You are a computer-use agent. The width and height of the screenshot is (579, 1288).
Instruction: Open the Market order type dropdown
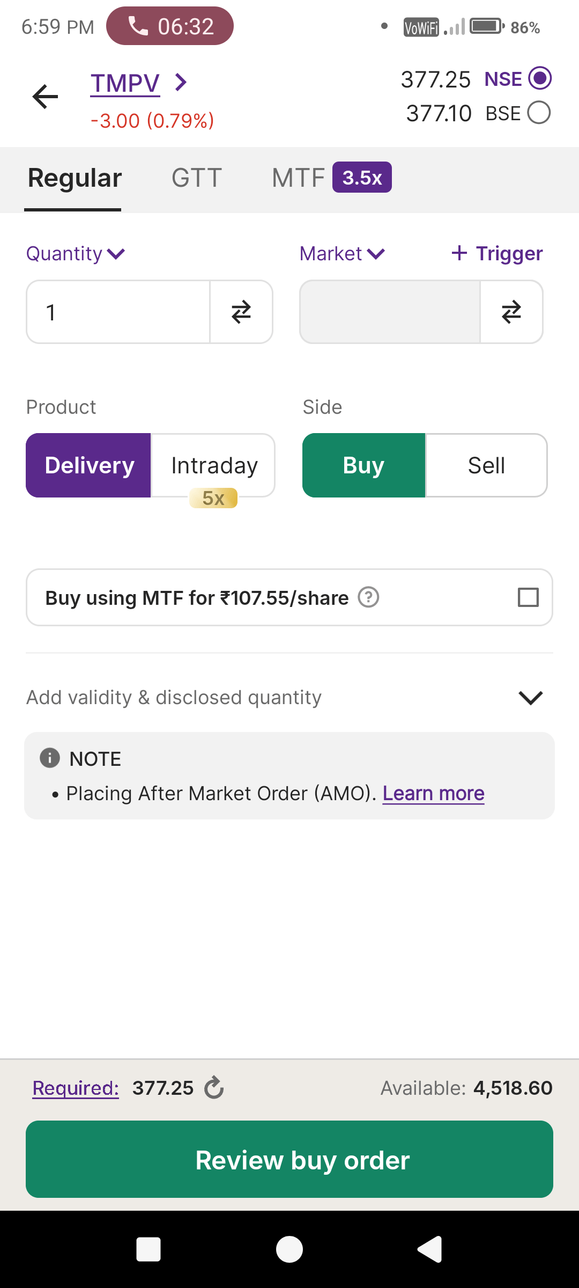342,253
